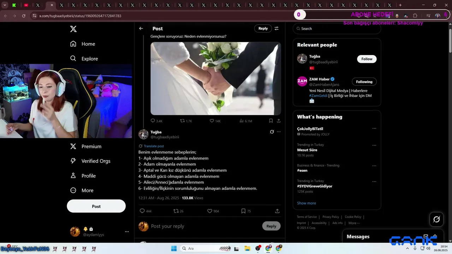Open options for #SYDVGreveGidiyor trend

coord(374,182)
